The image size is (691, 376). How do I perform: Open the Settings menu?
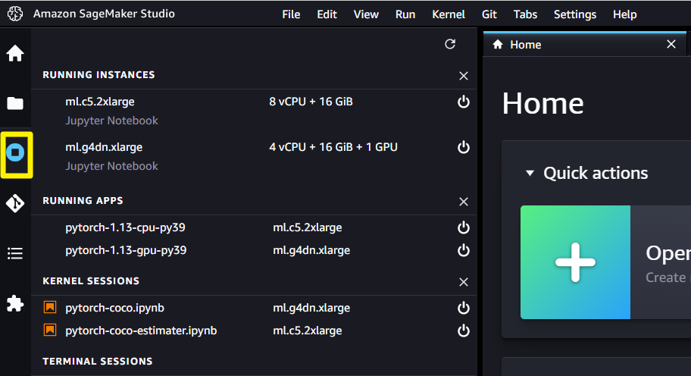pyautogui.click(x=574, y=14)
